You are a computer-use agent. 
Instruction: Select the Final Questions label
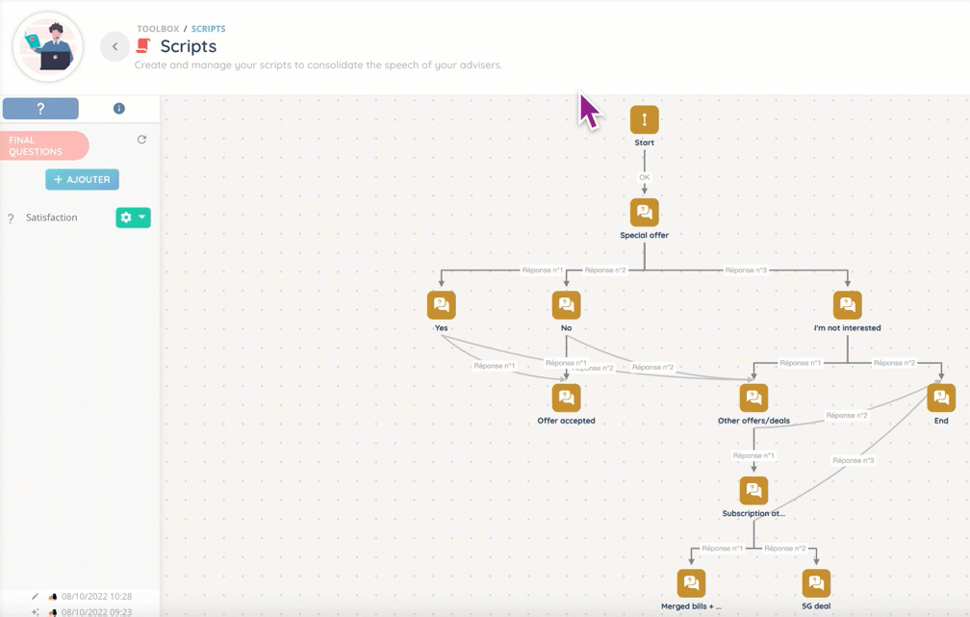(x=43, y=145)
